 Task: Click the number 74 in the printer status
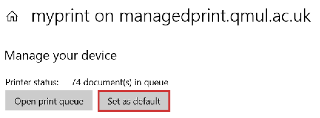point(76,82)
